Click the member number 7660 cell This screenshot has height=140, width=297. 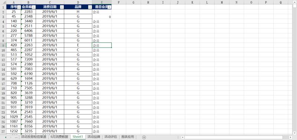tap(29, 121)
